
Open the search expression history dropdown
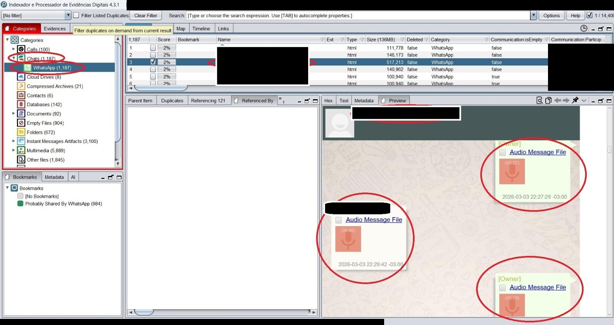click(x=533, y=15)
